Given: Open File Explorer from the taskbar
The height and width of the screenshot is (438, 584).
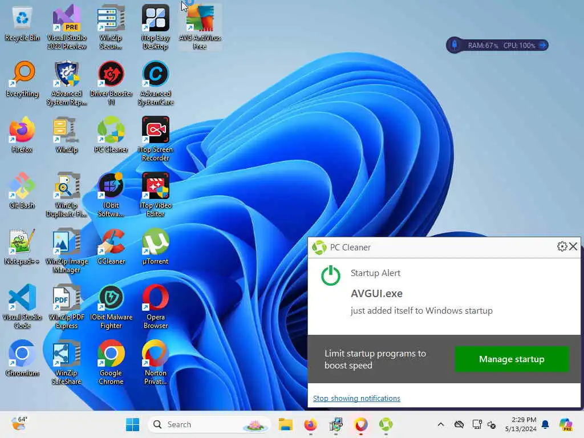Looking at the screenshot, I should point(285,424).
